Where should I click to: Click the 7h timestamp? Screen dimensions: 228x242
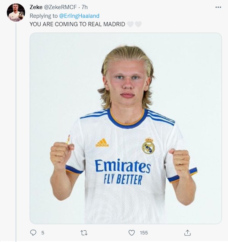point(84,7)
